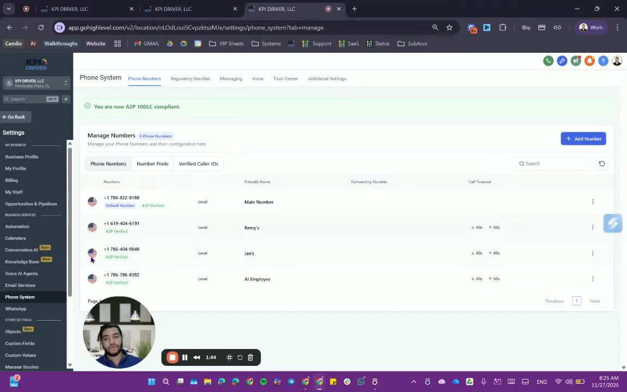Click the browser address bar
The image size is (627, 392).
click(x=240, y=27)
